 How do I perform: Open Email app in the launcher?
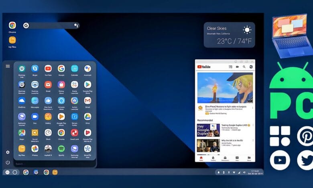(x=48, y=84)
